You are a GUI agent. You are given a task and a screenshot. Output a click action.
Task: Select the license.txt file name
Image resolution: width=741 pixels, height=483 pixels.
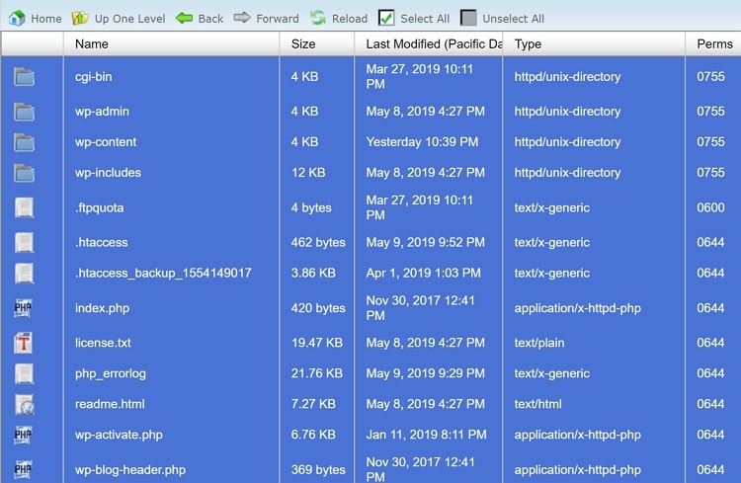[x=103, y=343]
